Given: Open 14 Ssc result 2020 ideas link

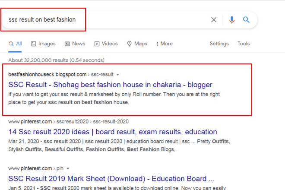Looking at the screenshot, I should pyautogui.click(x=113, y=132).
